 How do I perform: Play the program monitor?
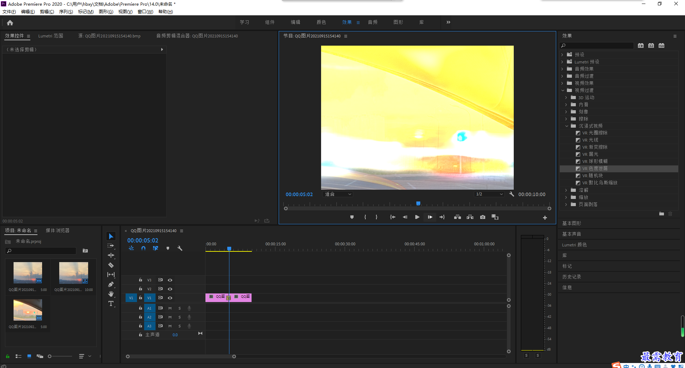click(417, 217)
